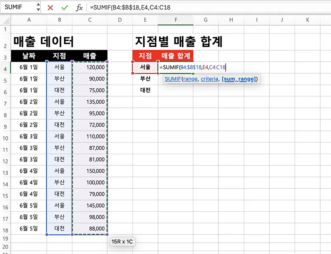Image resolution: width=331 pixels, height=254 pixels.
Task: Click the 매출 합계 header cell
Action: click(175, 56)
